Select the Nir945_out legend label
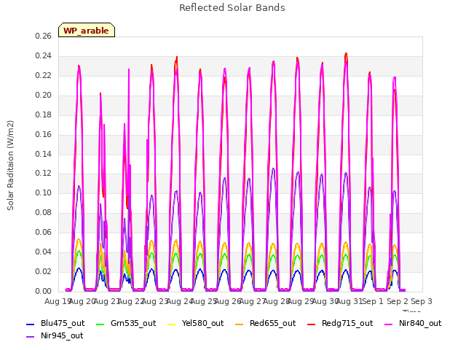Viewport: 466px width, 350px height. click(x=62, y=335)
